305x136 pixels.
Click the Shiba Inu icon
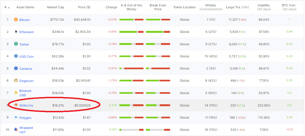pyautogui.click(x=16, y=105)
